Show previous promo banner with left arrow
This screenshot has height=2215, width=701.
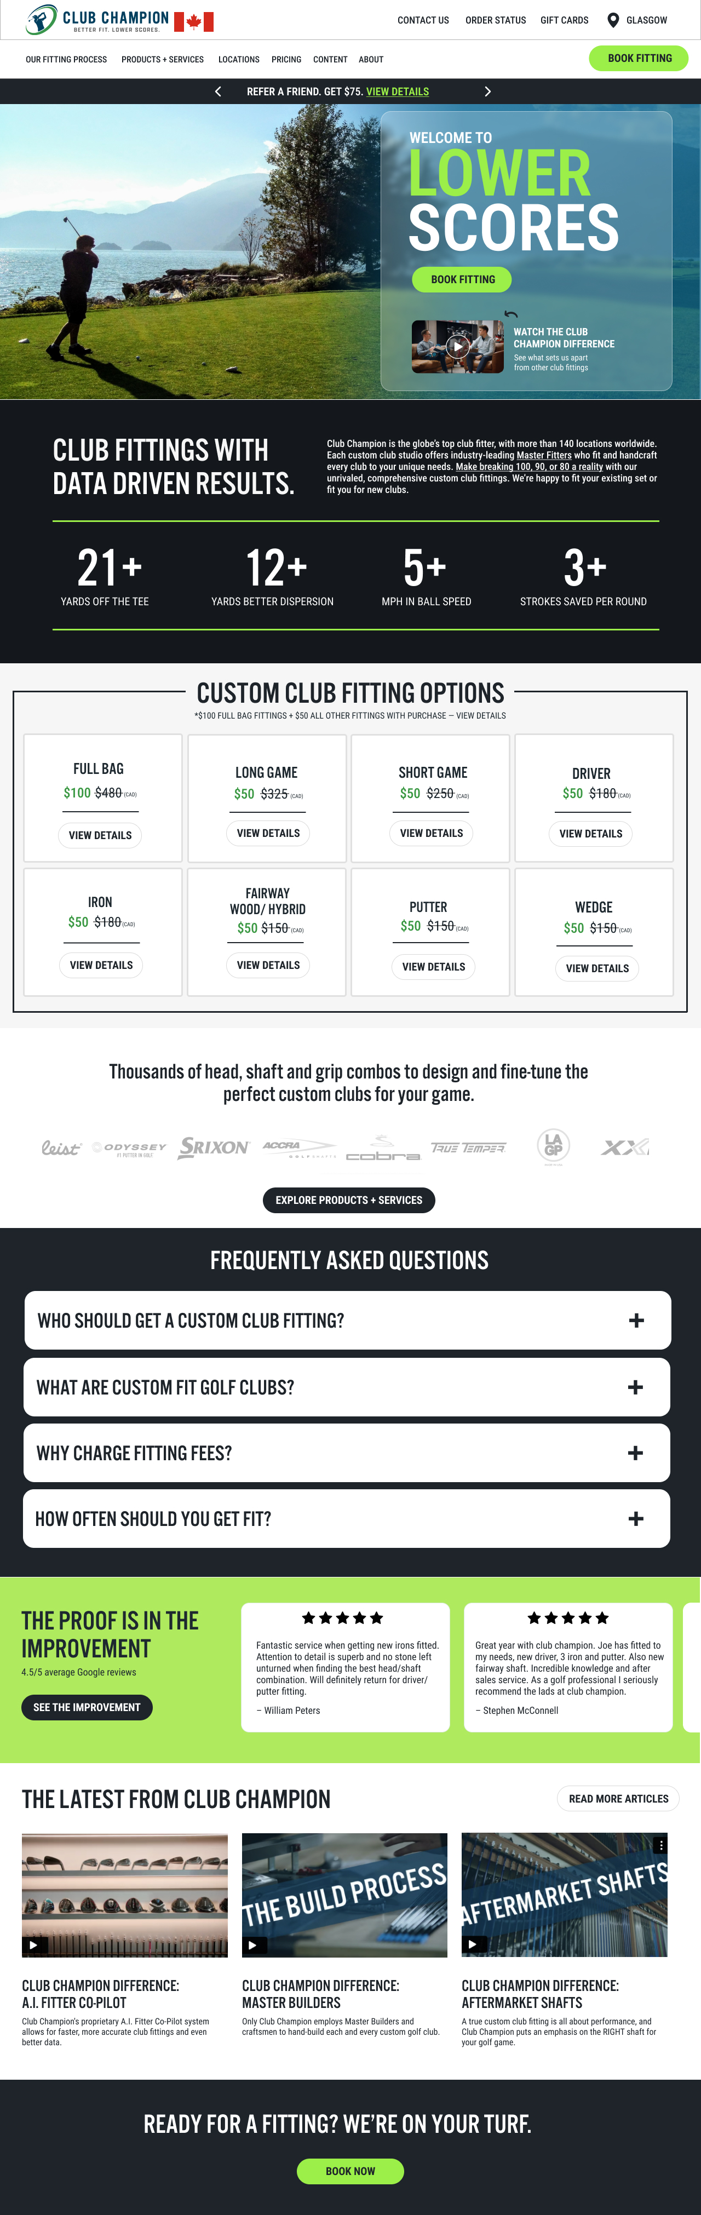click(219, 91)
